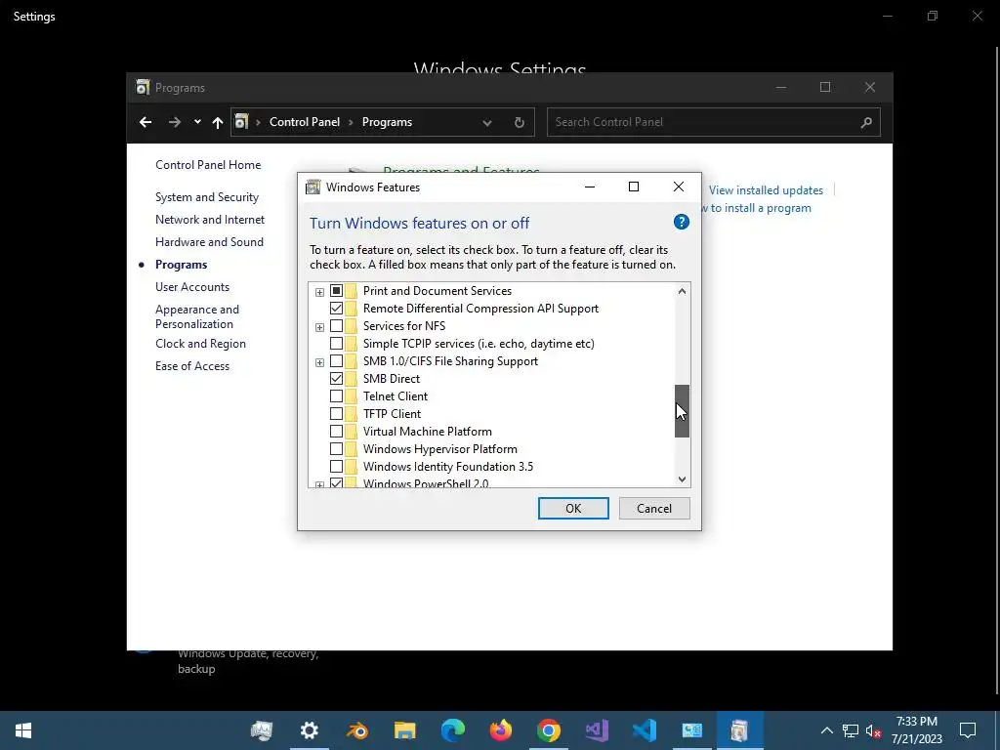Screen dimensions: 1000x750
Task: Open the leftmost taskbar app icon
Action: pyautogui.click(x=262, y=730)
